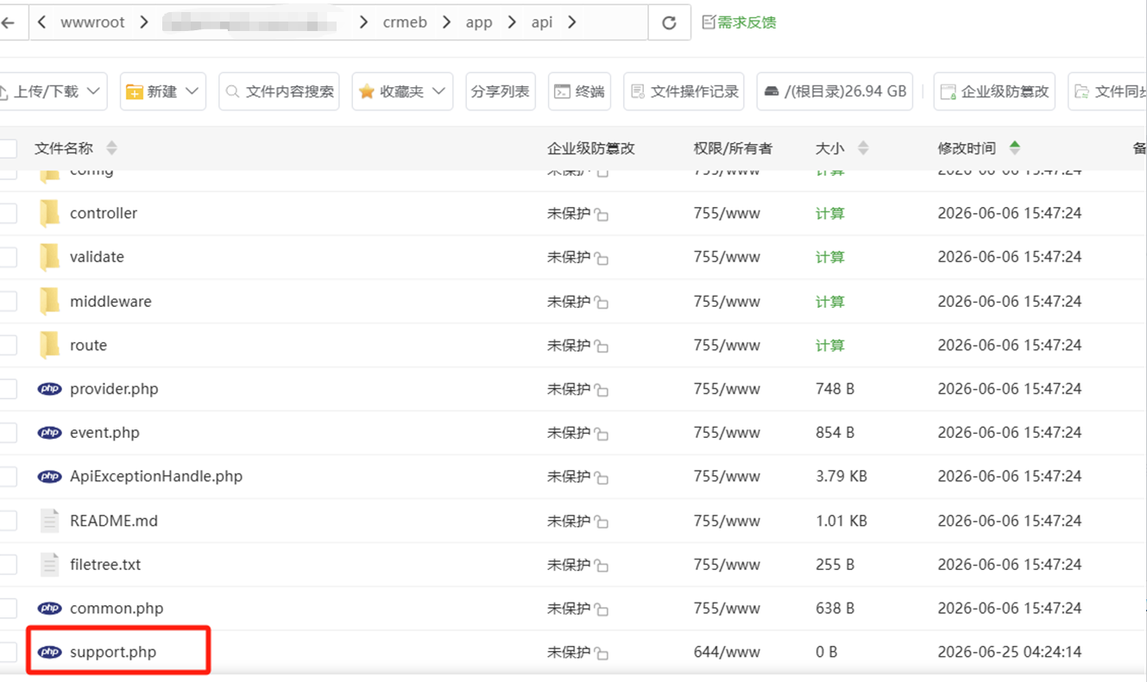The width and height of the screenshot is (1147, 682).
Task: Select the provider.php checkbox
Action: [7, 389]
